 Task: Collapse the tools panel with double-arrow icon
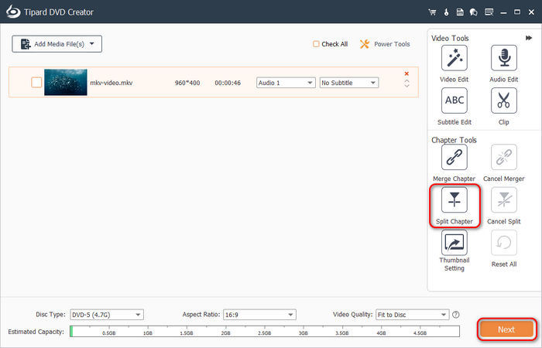(x=529, y=38)
